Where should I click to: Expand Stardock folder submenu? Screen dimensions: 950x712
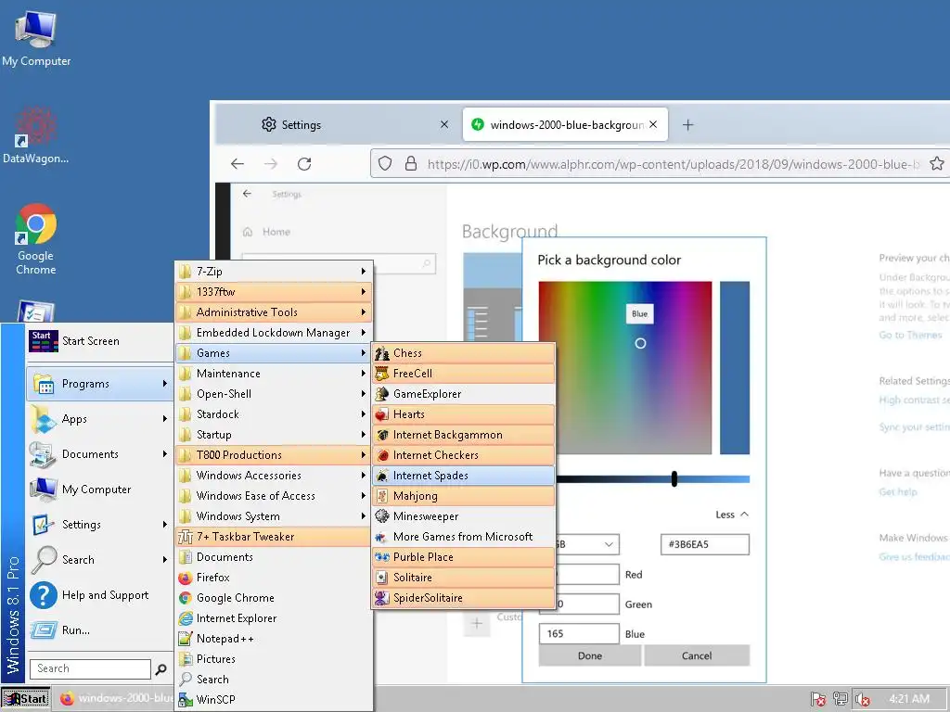click(x=274, y=414)
